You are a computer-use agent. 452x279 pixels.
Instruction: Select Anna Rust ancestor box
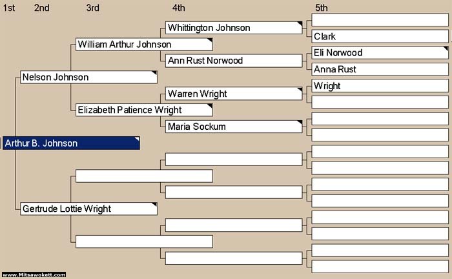click(x=380, y=69)
